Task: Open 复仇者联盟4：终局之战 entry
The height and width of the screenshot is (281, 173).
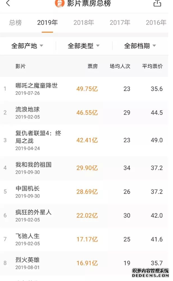Action: click(x=84, y=140)
